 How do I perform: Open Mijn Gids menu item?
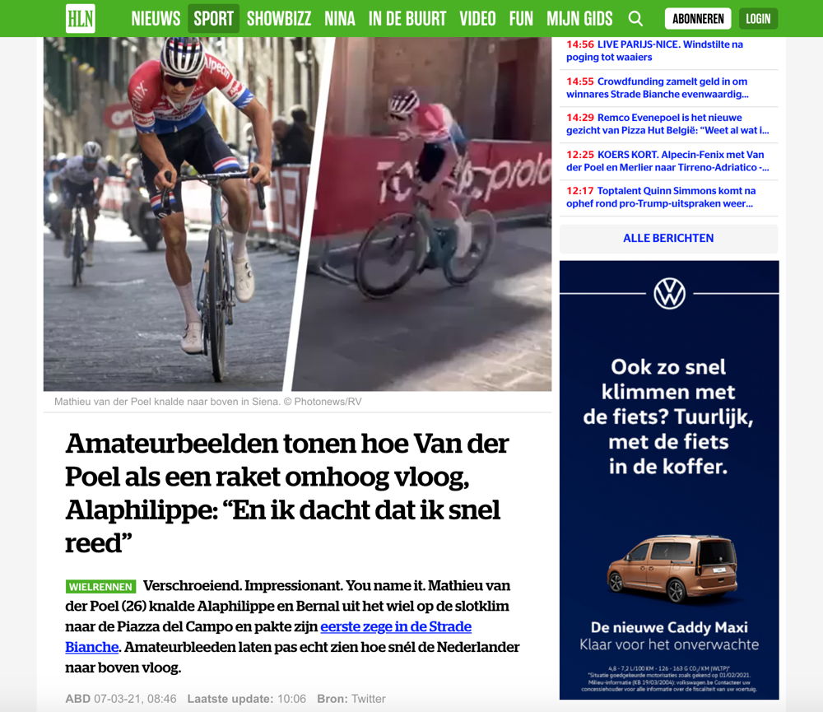click(579, 19)
